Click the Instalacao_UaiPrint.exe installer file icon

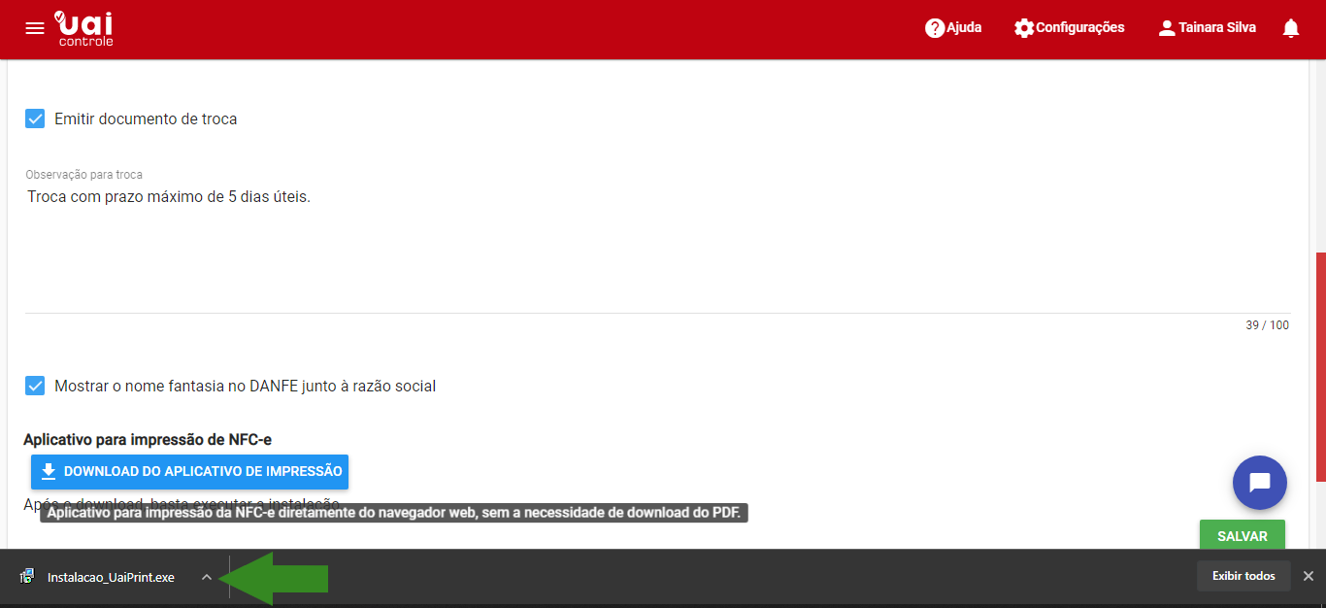27,577
